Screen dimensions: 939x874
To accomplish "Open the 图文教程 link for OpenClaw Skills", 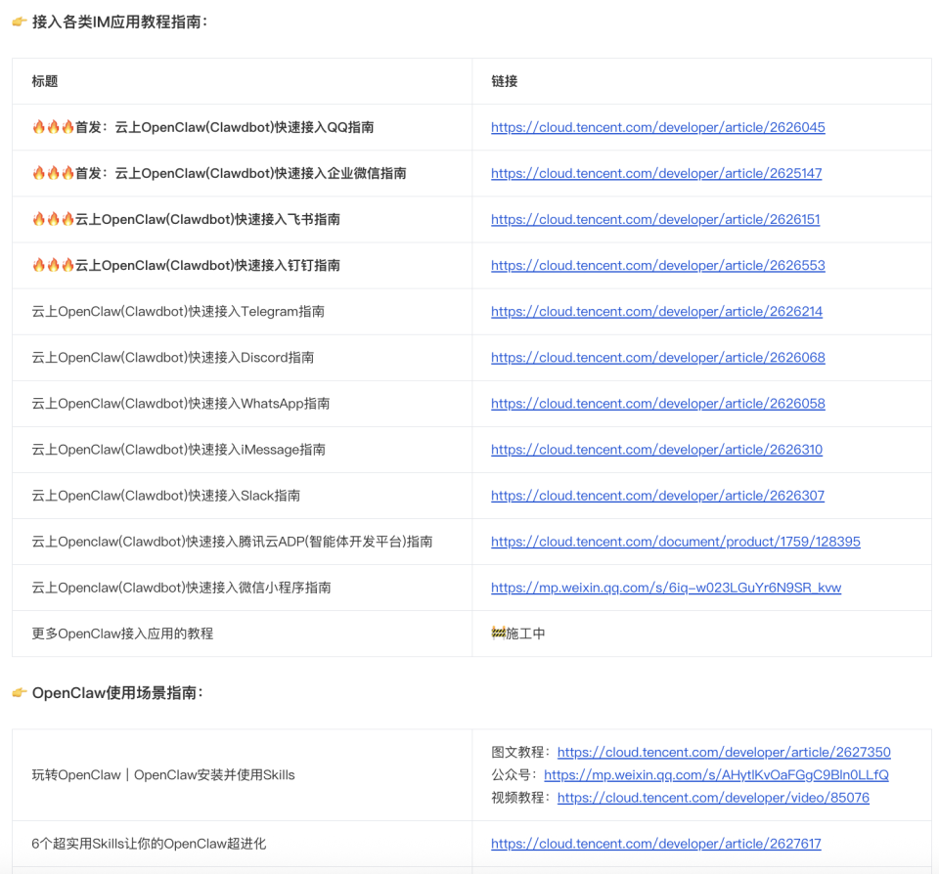I will [x=724, y=752].
